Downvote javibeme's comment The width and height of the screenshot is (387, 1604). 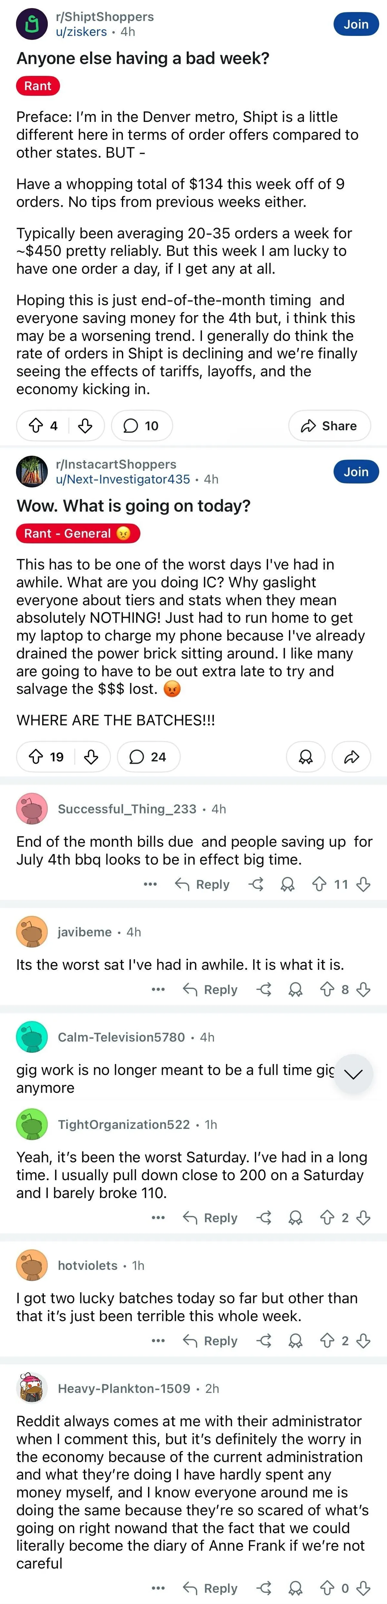point(364,990)
